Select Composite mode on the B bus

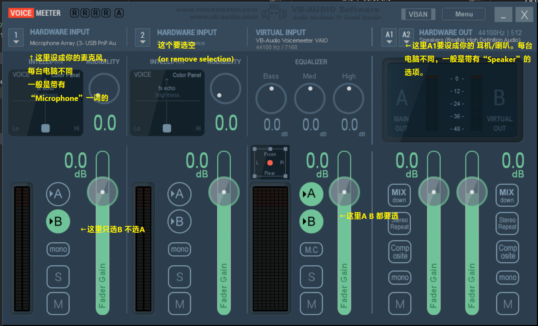(x=507, y=252)
